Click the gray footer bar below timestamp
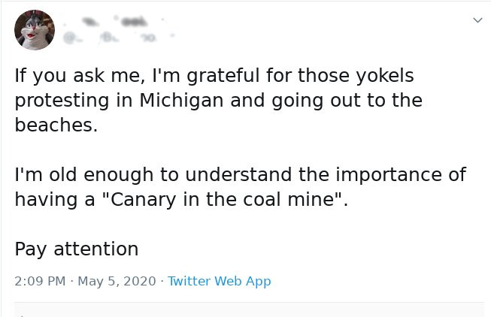 [249, 309]
